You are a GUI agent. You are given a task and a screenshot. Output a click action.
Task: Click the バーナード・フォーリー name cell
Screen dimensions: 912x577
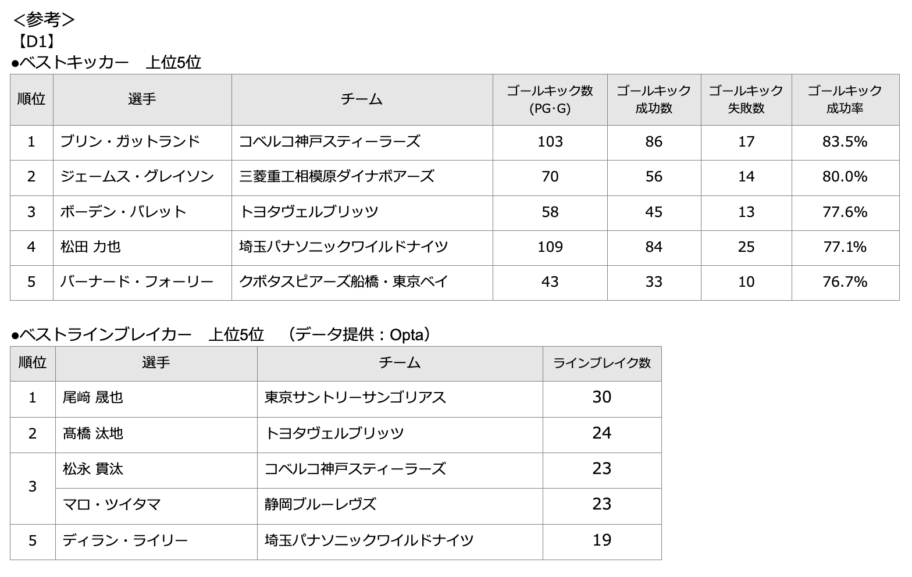click(x=137, y=282)
